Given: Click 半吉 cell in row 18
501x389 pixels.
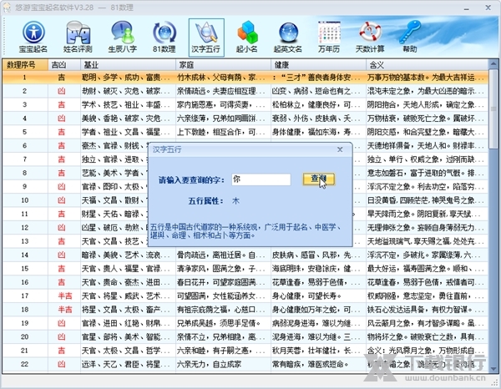Looking at the screenshot, I should point(65,310).
